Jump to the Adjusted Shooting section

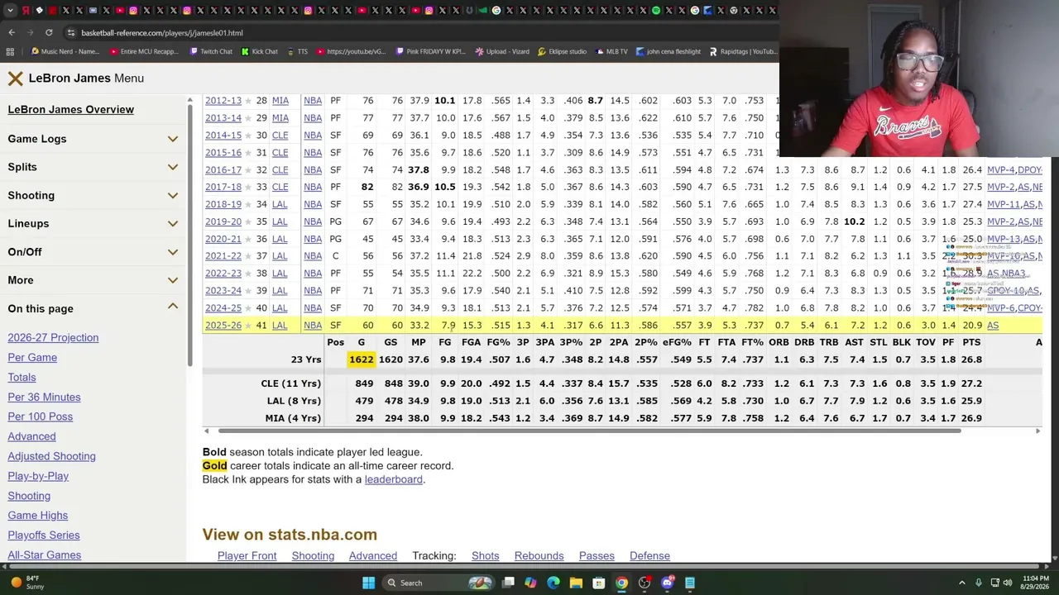pyautogui.click(x=51, y=456)
